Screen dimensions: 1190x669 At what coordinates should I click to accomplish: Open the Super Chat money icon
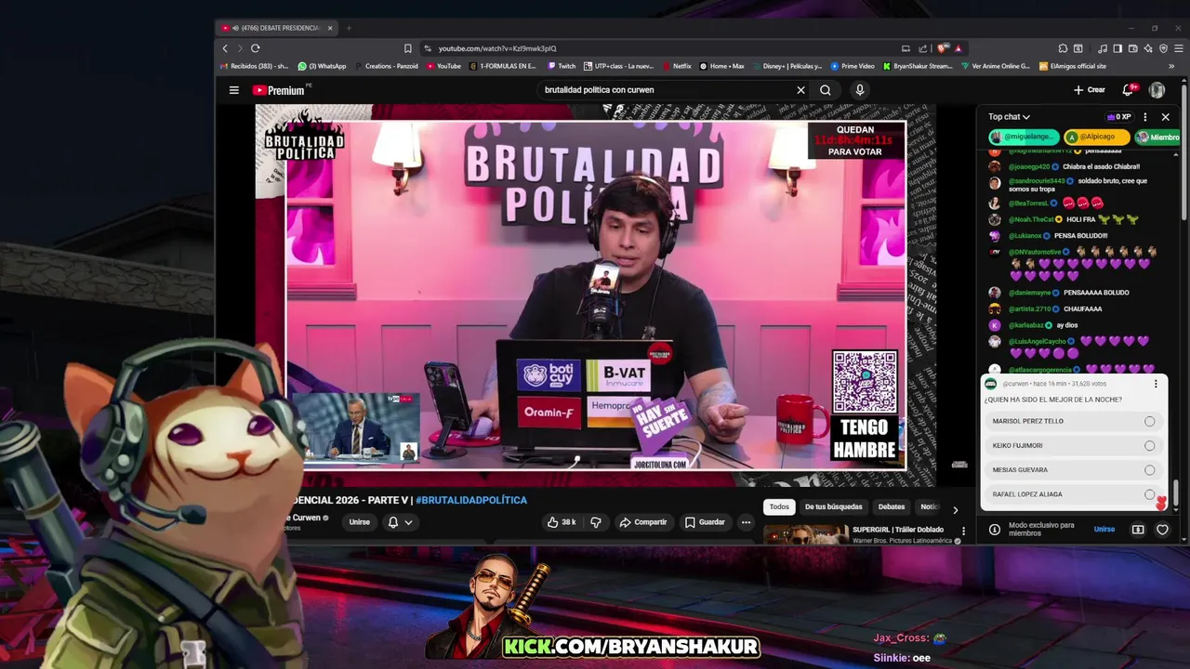coord(1138,530)
